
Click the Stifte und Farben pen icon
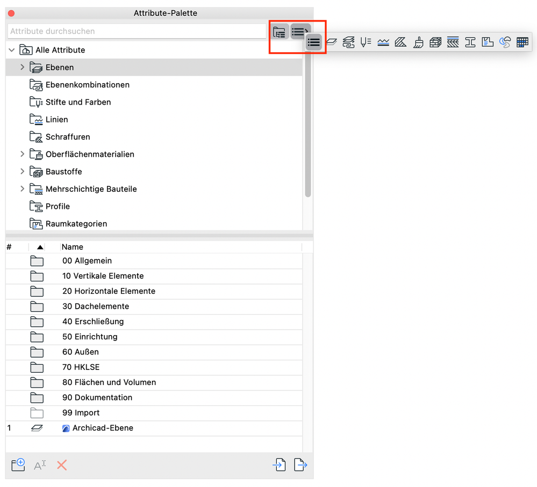[x=366, y=42]
